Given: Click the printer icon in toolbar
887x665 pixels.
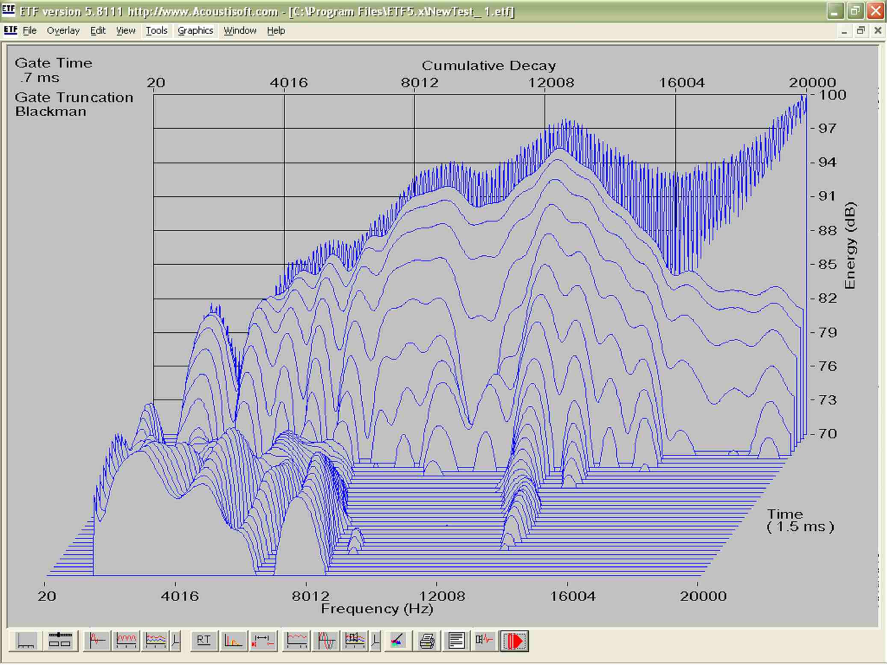Looking at the screenshot, I should coord(427,641).
